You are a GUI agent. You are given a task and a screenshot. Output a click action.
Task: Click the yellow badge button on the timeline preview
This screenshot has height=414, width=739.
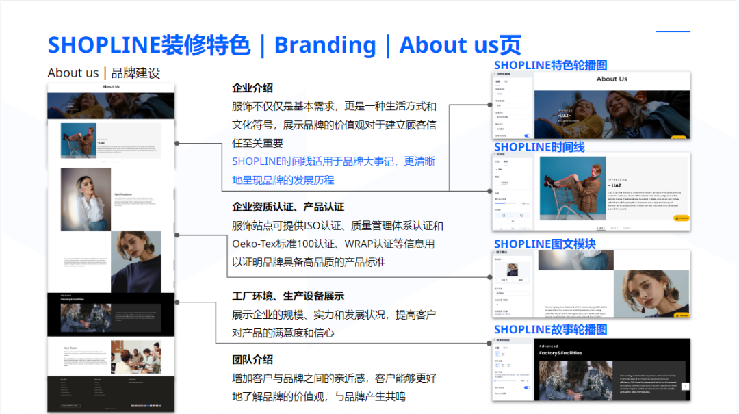[682, 218]
